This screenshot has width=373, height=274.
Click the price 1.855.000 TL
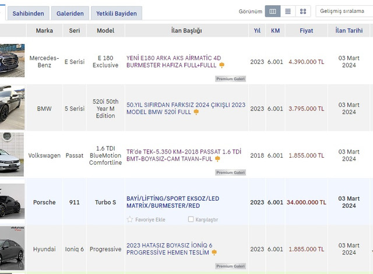[x=307, y=155]
